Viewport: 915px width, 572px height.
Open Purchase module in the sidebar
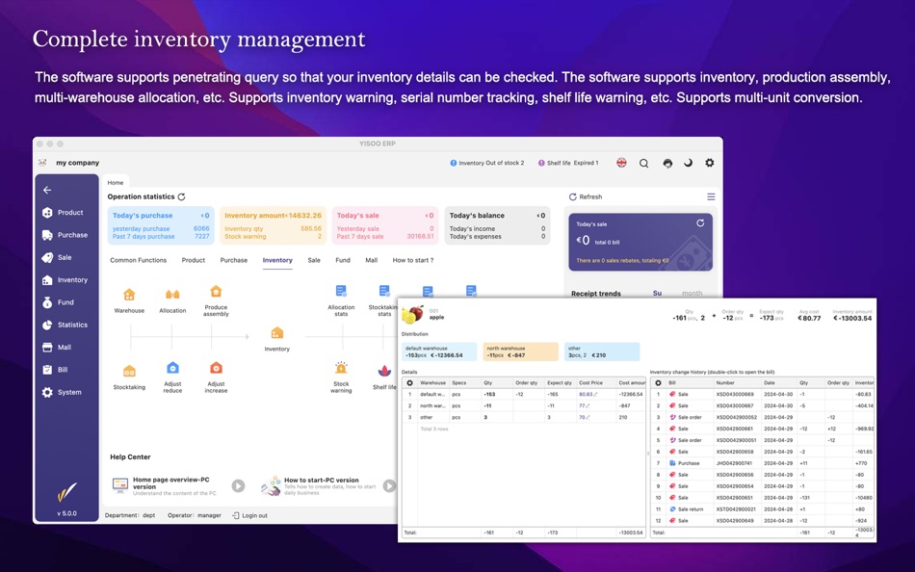point(65,235)
